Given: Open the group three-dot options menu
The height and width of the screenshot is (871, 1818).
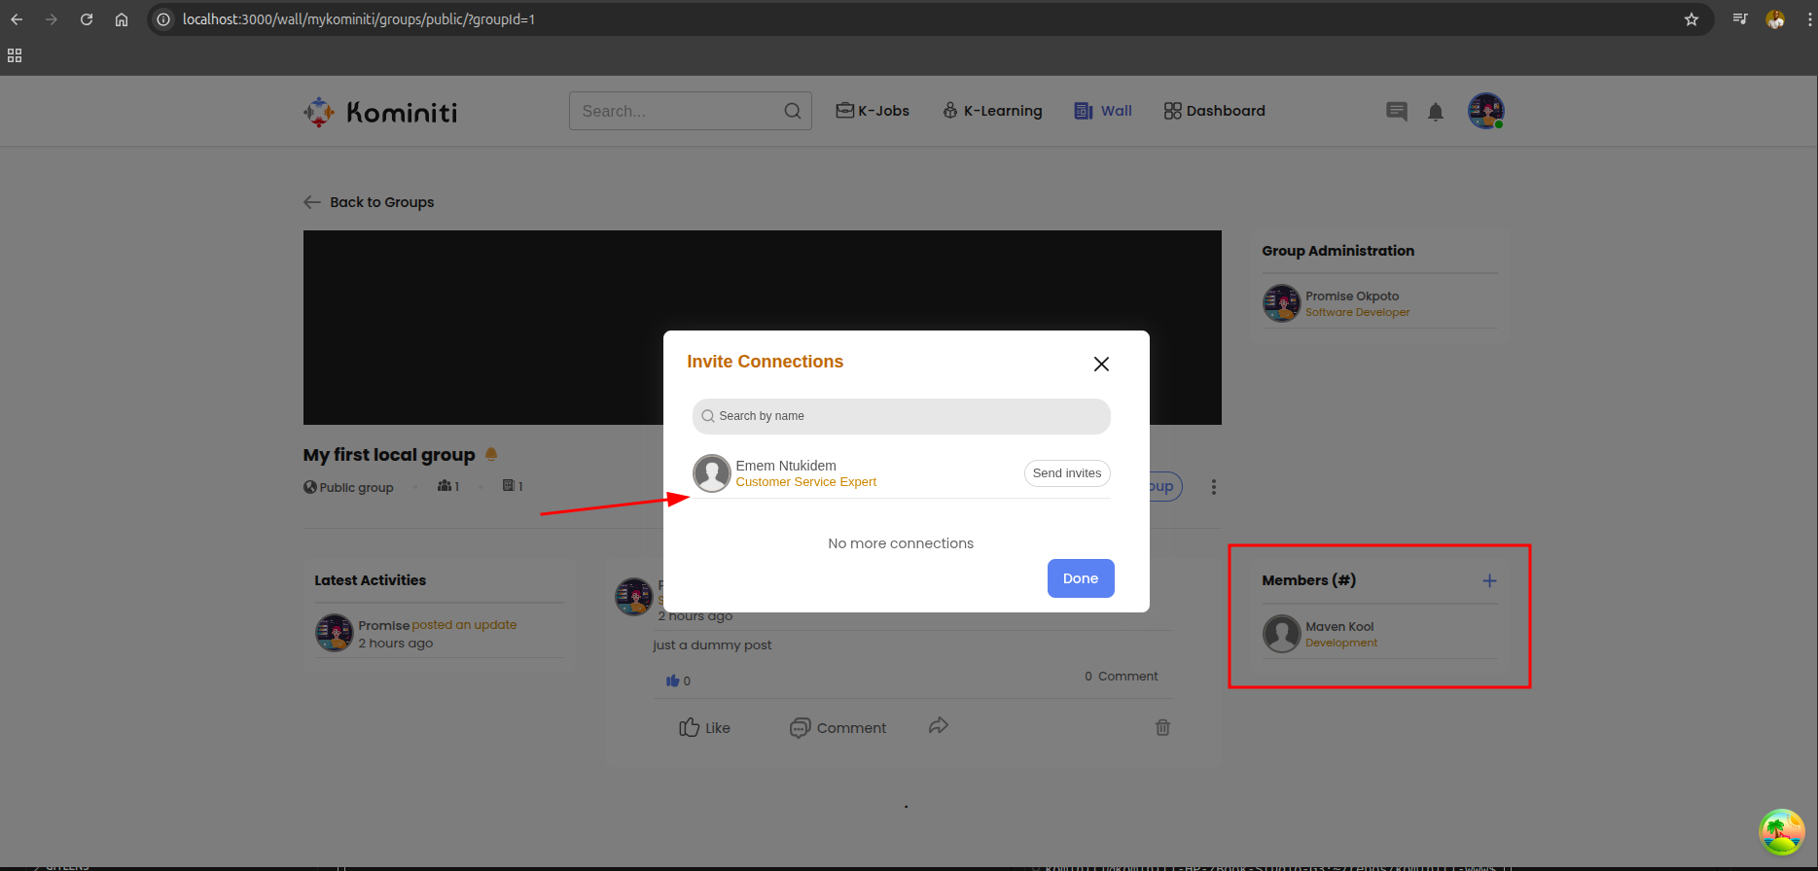Looking at the screenshot, I should (1213, 487).
